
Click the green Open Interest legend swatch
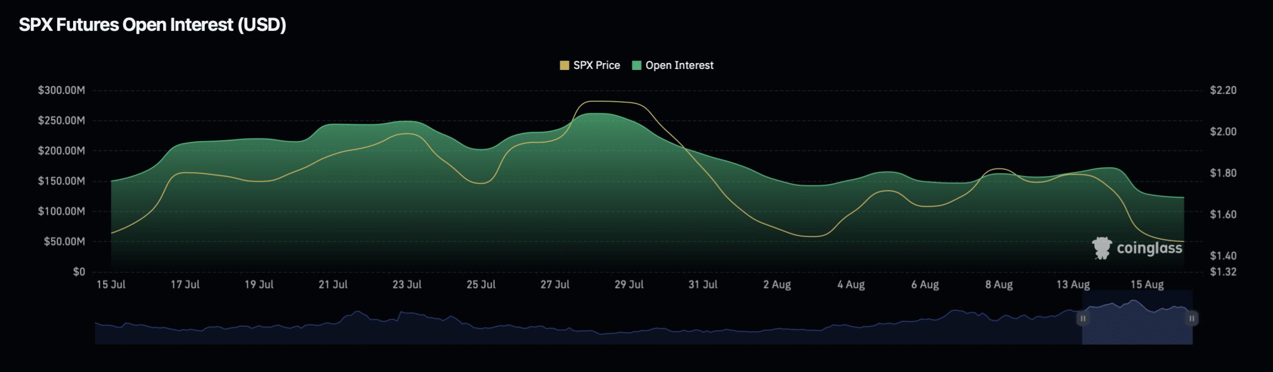click(636, 66)
